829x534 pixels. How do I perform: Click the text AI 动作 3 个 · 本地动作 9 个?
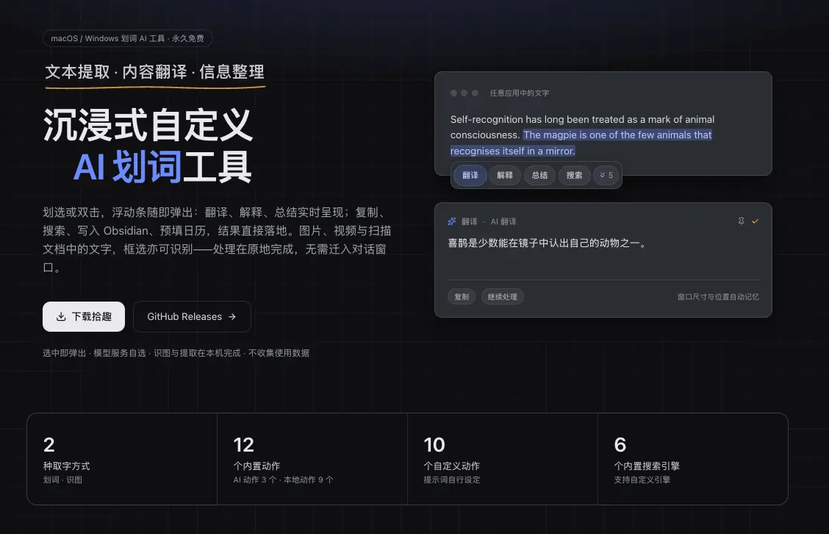[284, 480]
